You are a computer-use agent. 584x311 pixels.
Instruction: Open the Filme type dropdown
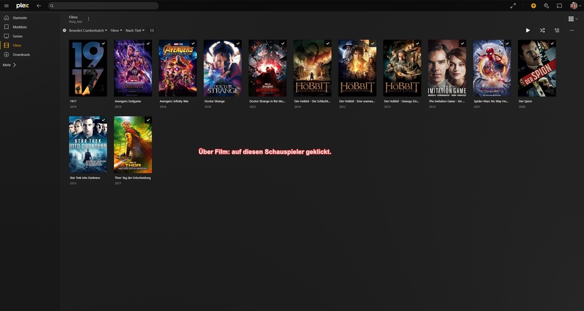[x=116, y=31]
